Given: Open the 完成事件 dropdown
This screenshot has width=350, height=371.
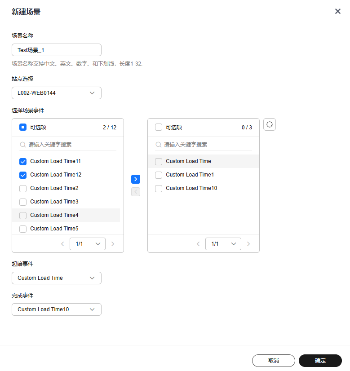Looking at the screenshot, I should point(57,309).
